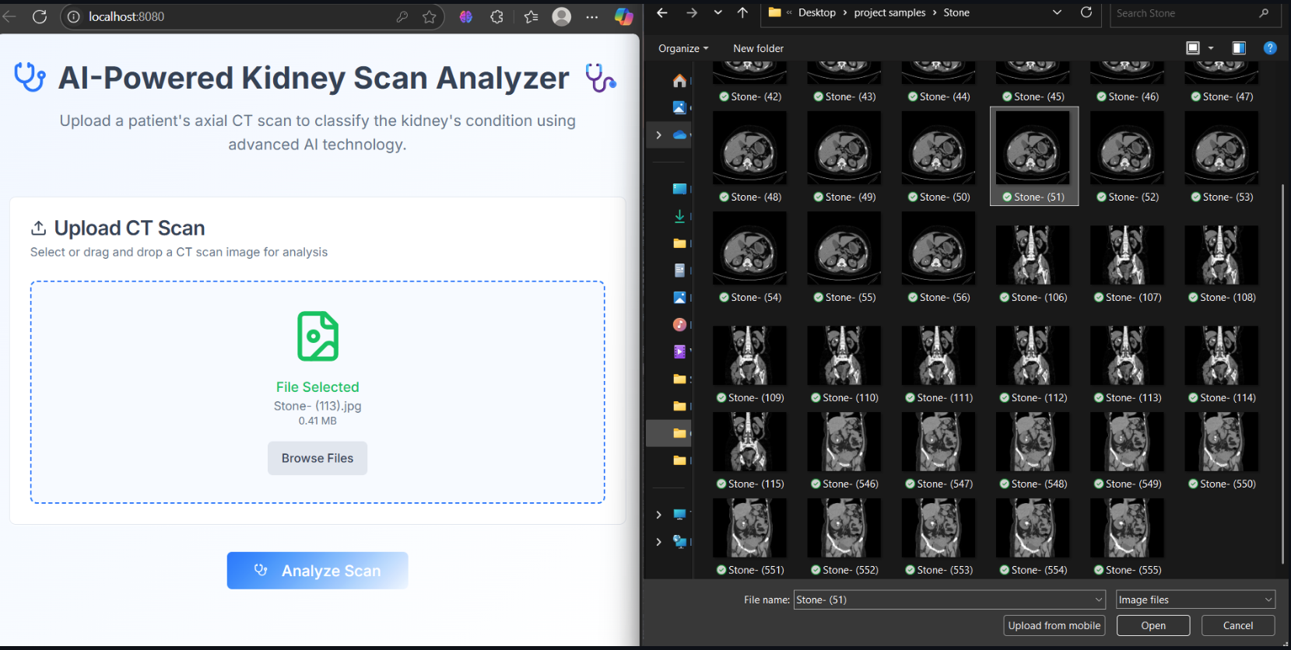Click the purple brain extension icon

click(x=466, y=16)
